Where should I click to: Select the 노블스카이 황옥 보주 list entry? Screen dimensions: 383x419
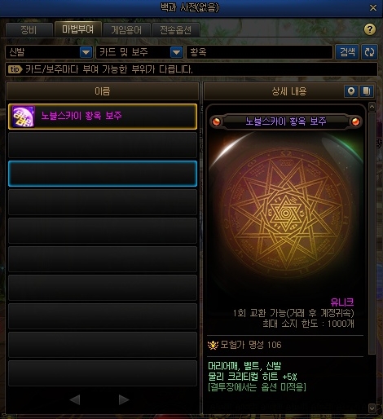tap(103, 117)
